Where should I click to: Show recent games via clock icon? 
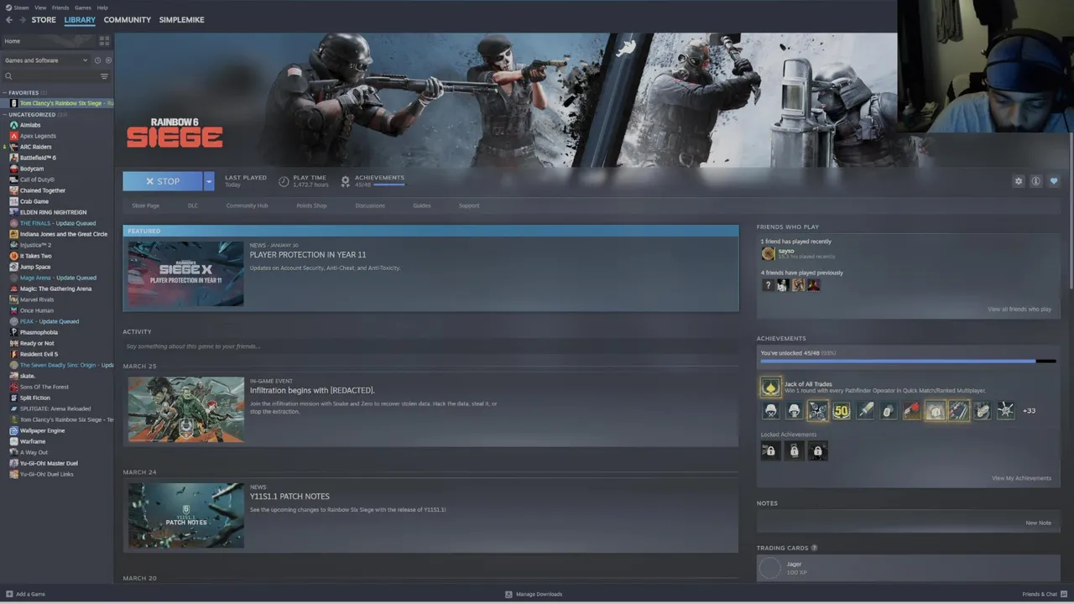97,60
